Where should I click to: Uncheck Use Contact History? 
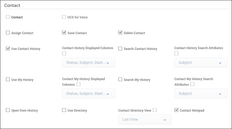pyautogui.click(x=8, y=49)
